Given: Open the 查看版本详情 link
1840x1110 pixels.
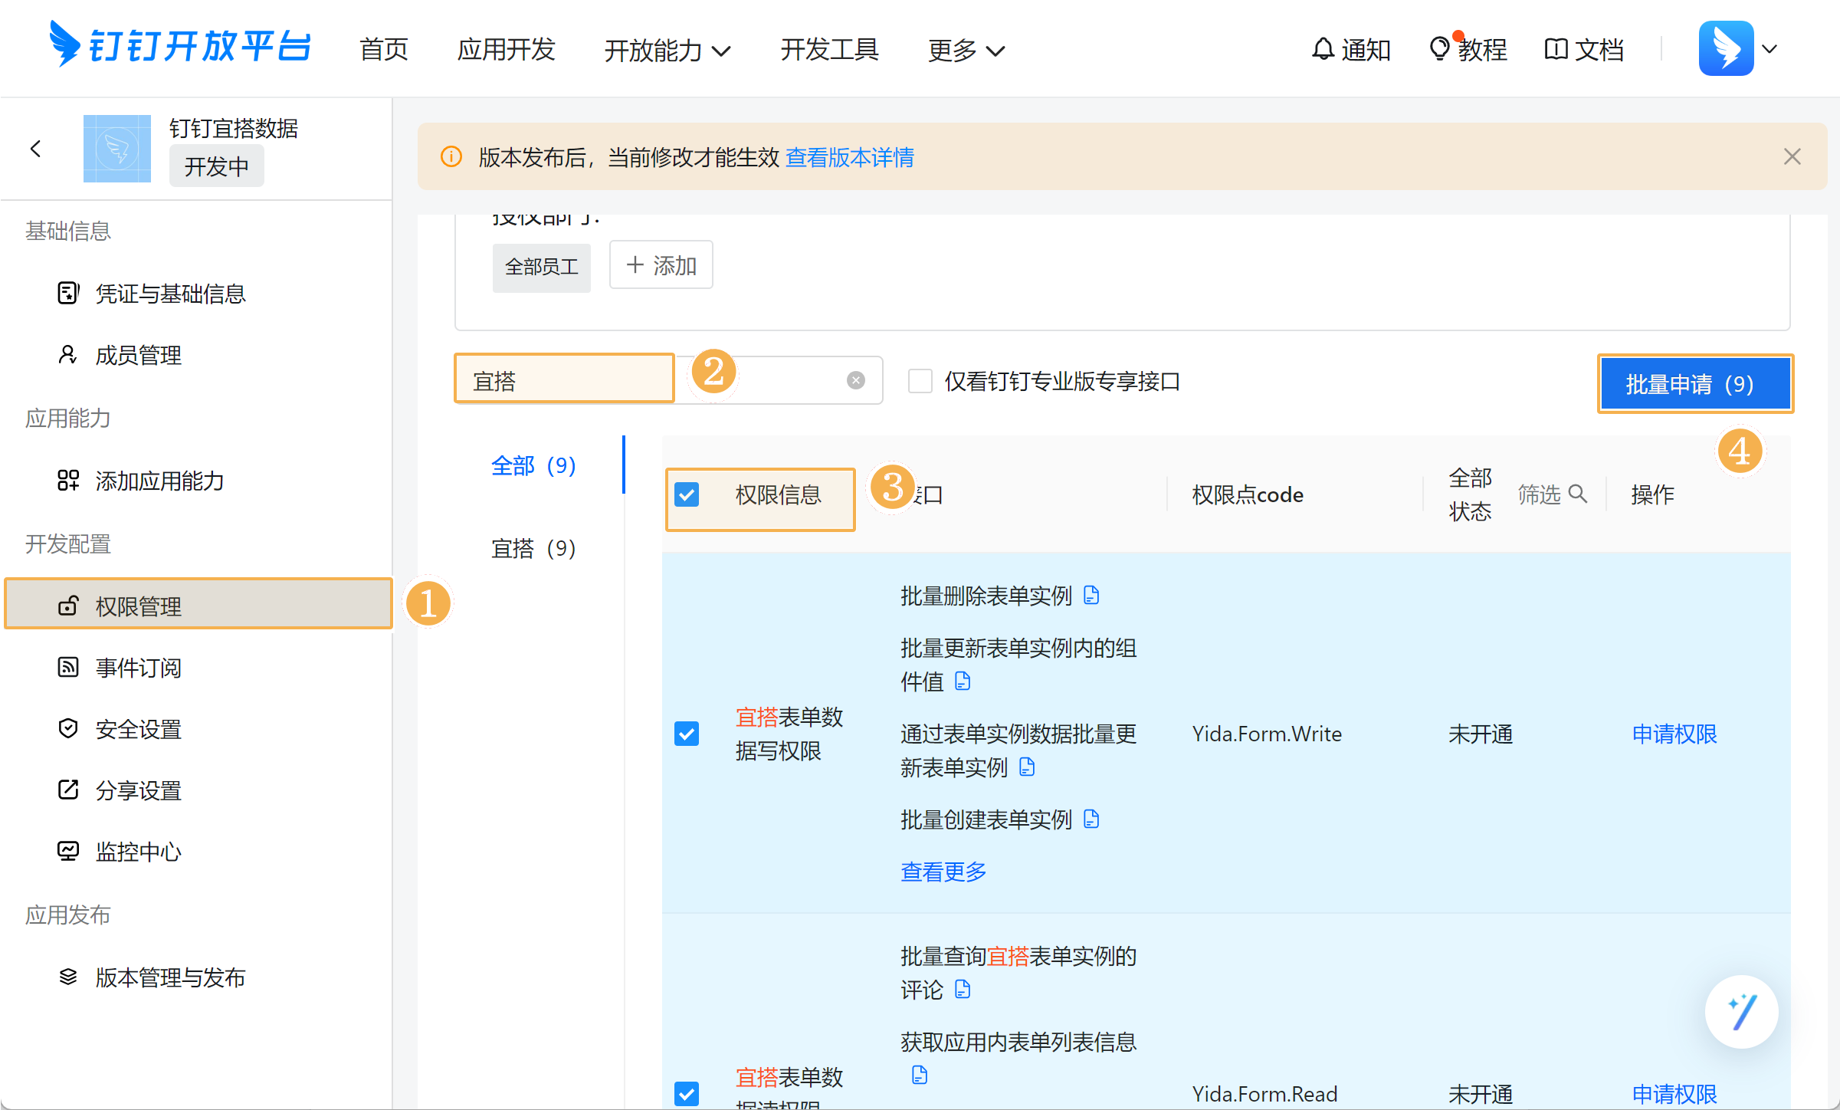Looking at the screenshot, I should click(849, 157).
